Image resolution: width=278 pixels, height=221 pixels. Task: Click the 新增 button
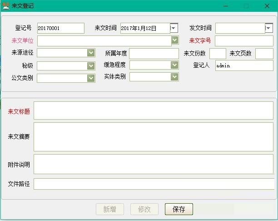[x=110, y=209]
